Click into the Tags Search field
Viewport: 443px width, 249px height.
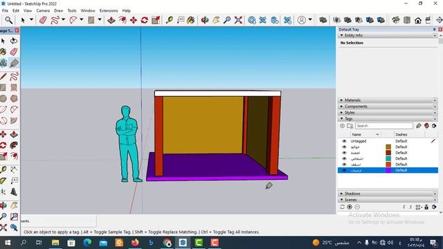click(383, 126)
